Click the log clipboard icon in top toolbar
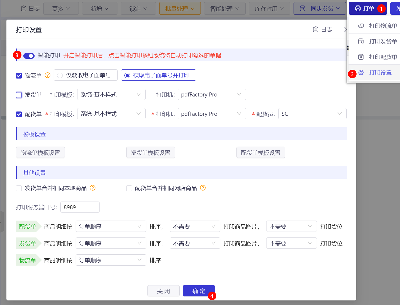This screenshot has width=400, height=305. [24, 9]
